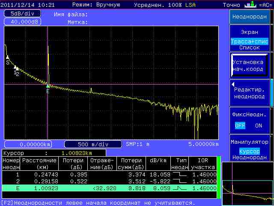Select the E end marker on trace
274x206 pixels.
[x=48, y=87]
